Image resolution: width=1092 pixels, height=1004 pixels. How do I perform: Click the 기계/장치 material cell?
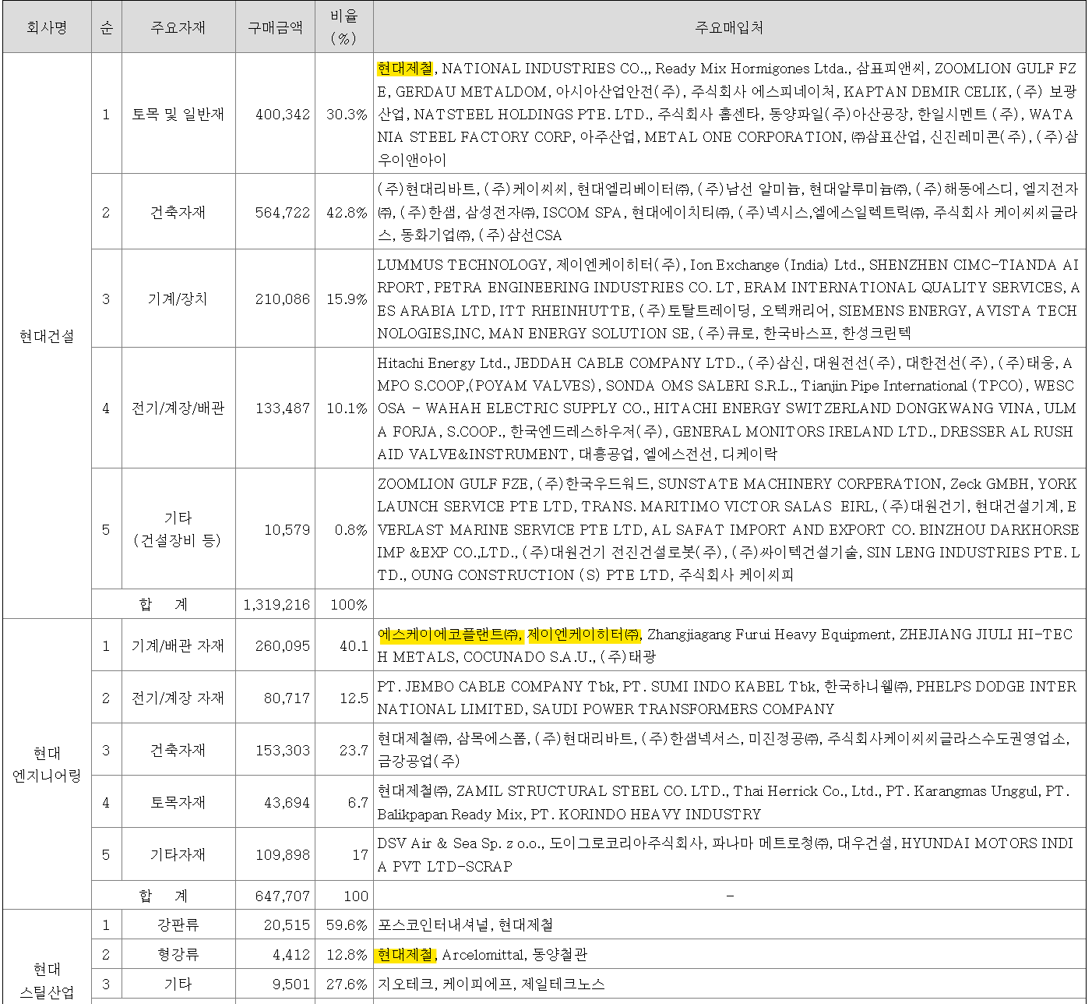pos(178,299)
